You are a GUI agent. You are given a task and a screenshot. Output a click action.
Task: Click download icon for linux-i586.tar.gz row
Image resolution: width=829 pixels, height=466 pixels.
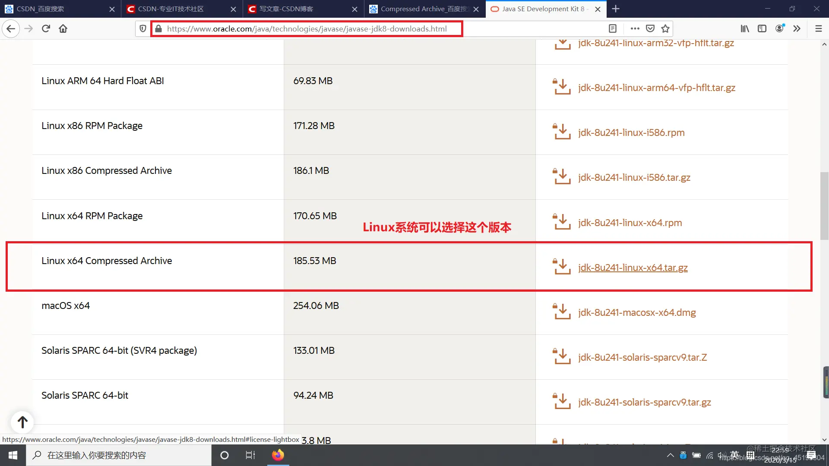coord(562,176)
